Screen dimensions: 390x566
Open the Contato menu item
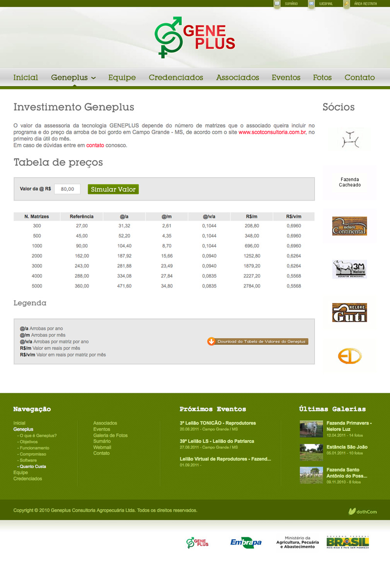tap(360, 77)
